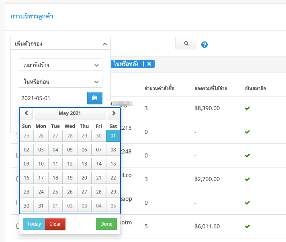Click member checkmark in ฿2,700.00 row
This screenshot has height=242, width=286.
tap(247, 179)
